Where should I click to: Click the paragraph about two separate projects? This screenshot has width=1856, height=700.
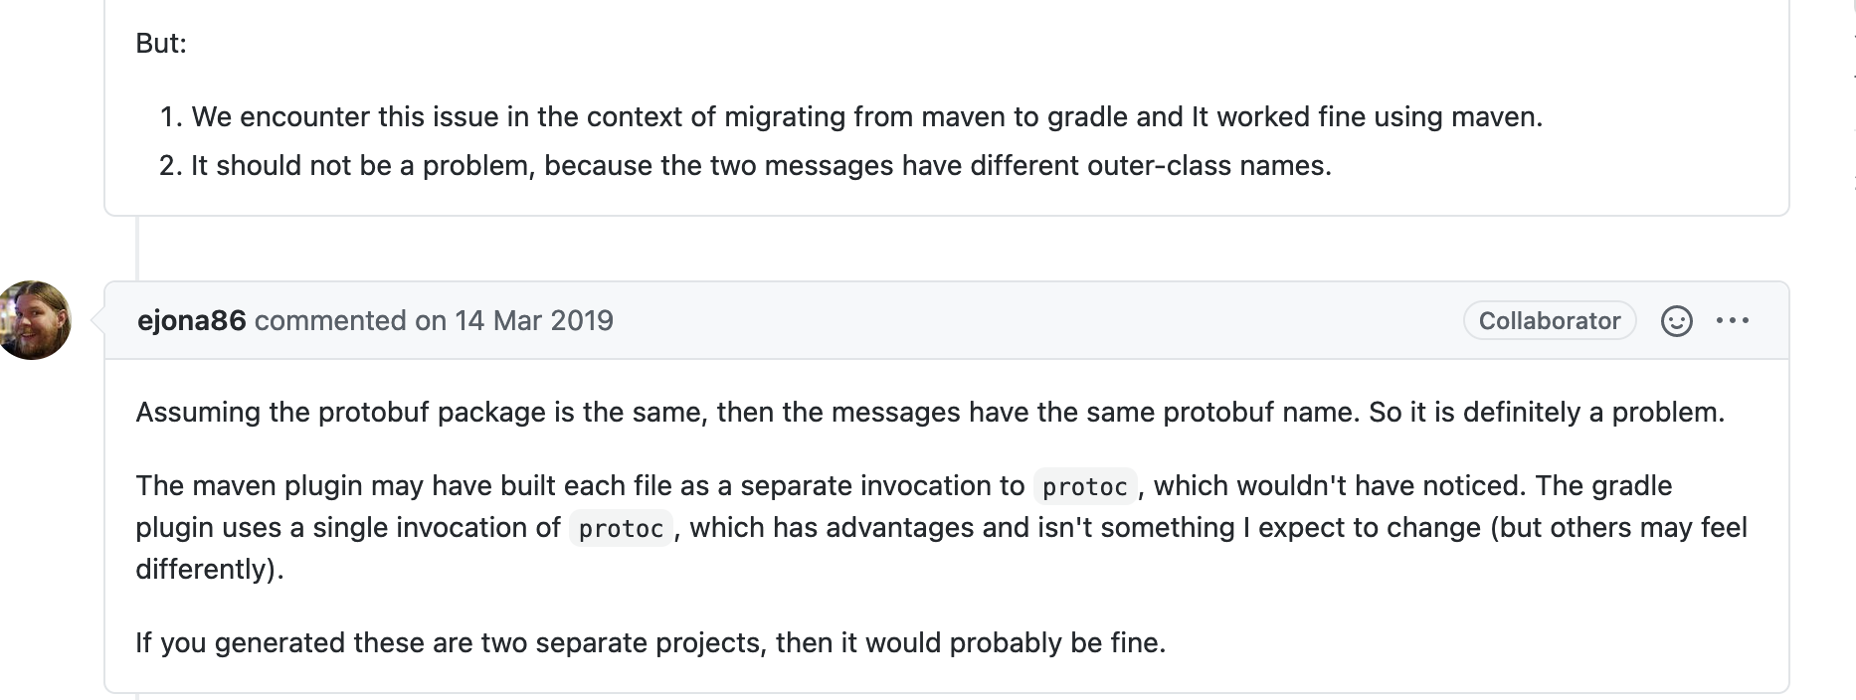point(650,642)
